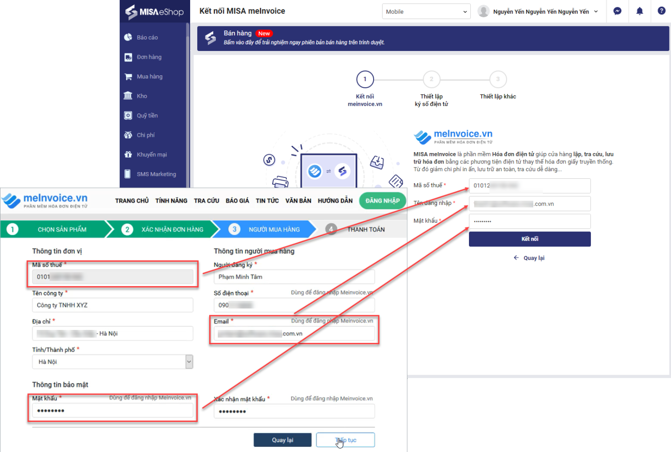Focus the Tên đăng nhập field
This screenshot has height=452, width=671.
point(530,204)
